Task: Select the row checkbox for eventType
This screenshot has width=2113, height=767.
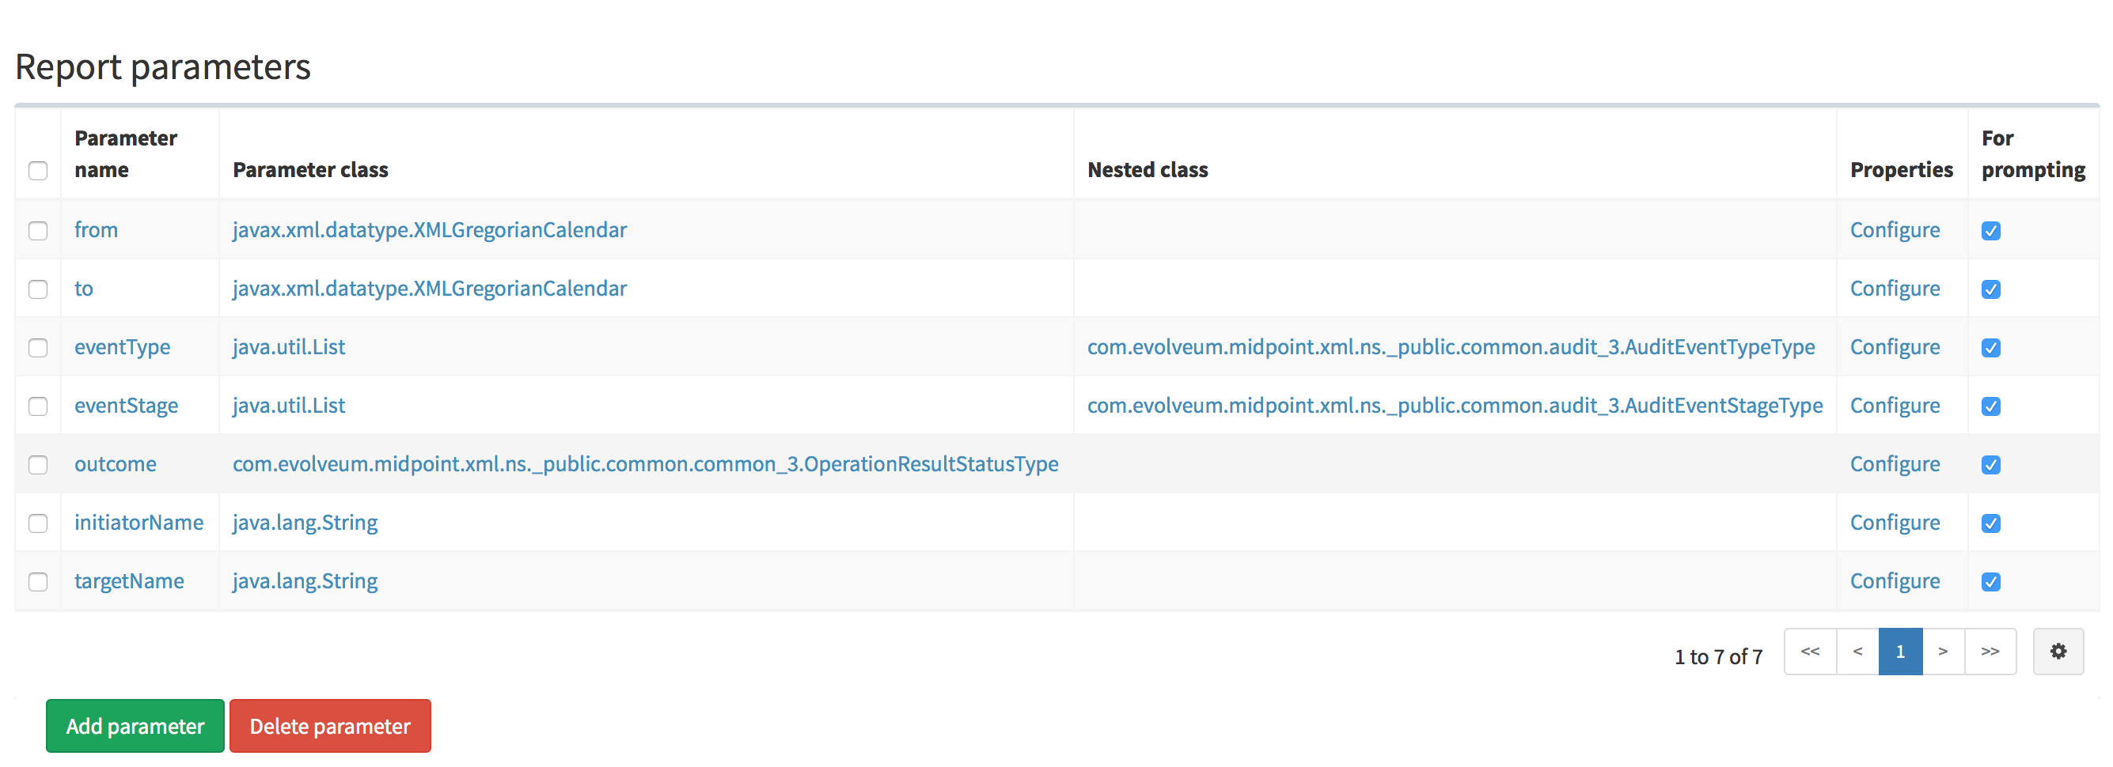Action: click(38, 347)
